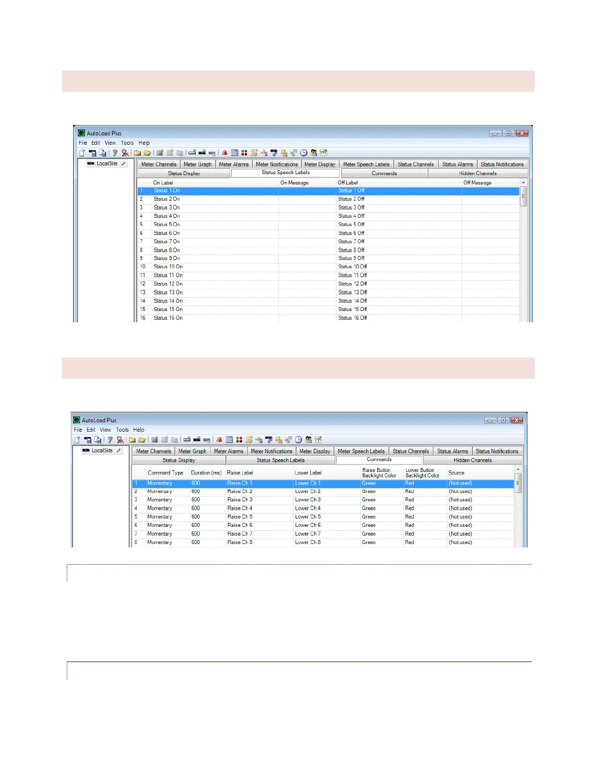Click the highlighted 'Status 1 On' row
The width and height of the screenshot is (601, 777).
pos(328,191)
